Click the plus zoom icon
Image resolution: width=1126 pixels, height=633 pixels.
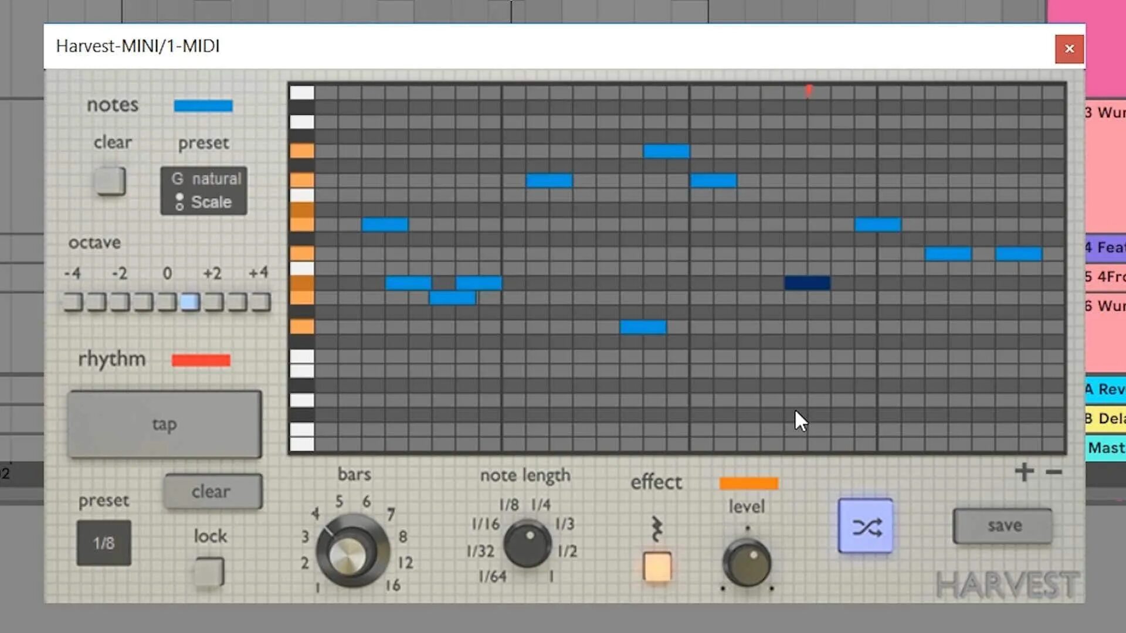coord(1024,472)
